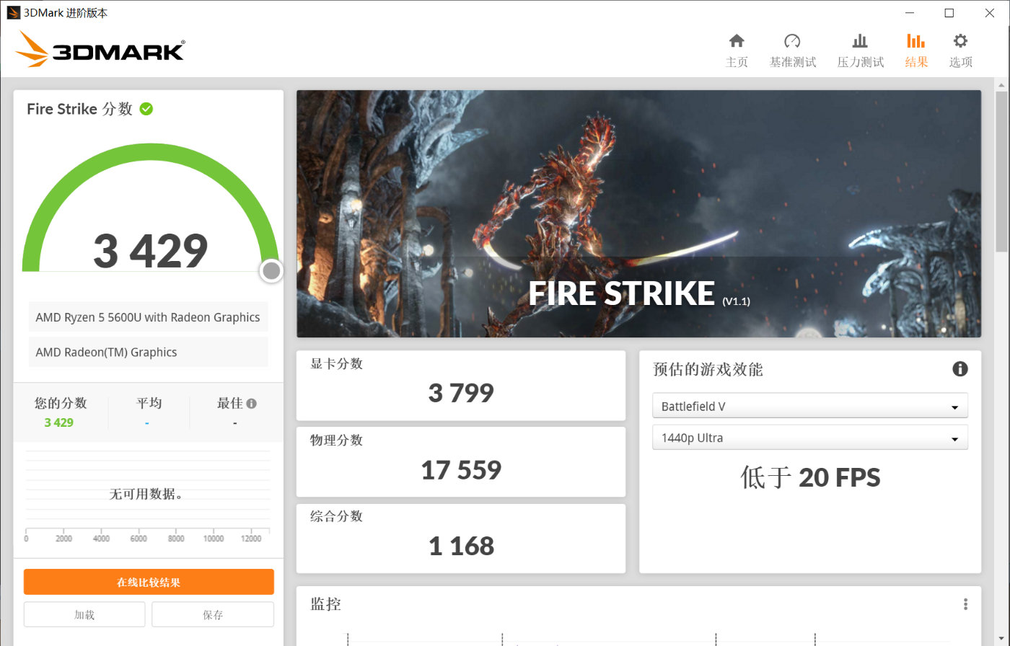
Task: Click the Fire Strike 分数 heading
Action: coord(79,109)
